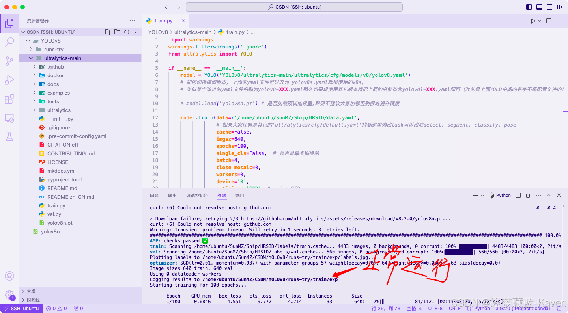Open terminal panel more actions

pos(538,196)
